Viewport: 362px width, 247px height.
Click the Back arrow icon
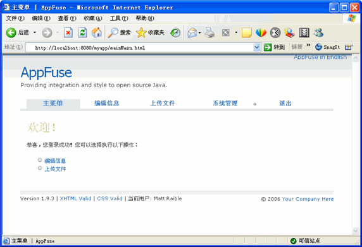click(11, 33)
